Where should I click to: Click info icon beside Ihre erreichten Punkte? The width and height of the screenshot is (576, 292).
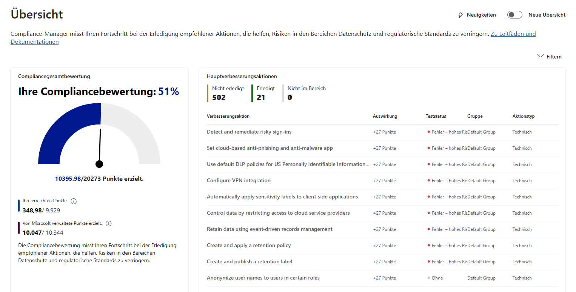(74, 201)
